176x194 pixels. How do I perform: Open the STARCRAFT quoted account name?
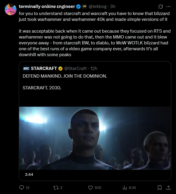[44, 68]
